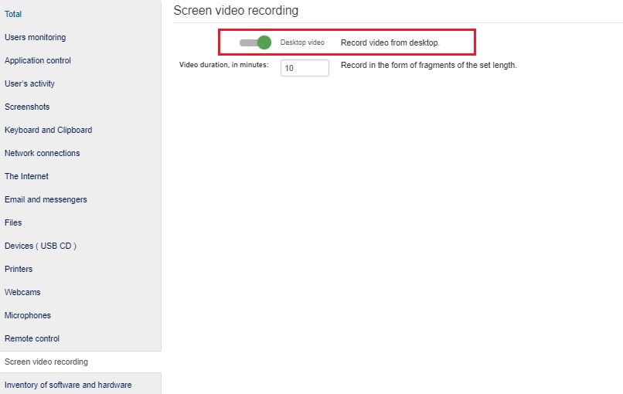Switch to Keyboard and Clipboard section
623x394 pixels.
[x=48, y=130]
